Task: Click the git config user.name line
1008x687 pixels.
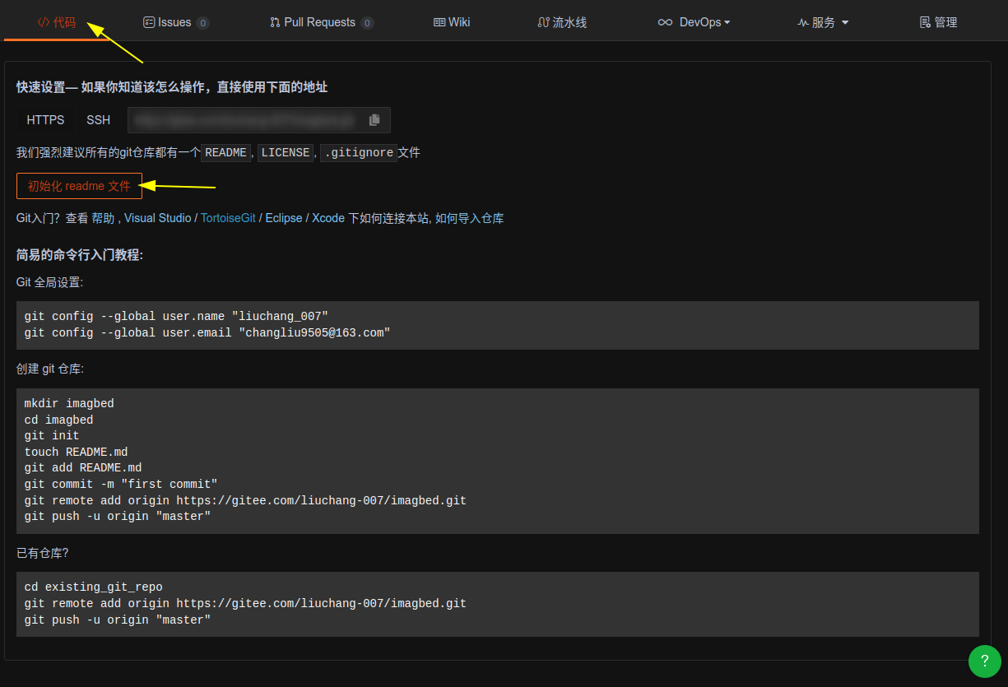Action: pos(176,316)
